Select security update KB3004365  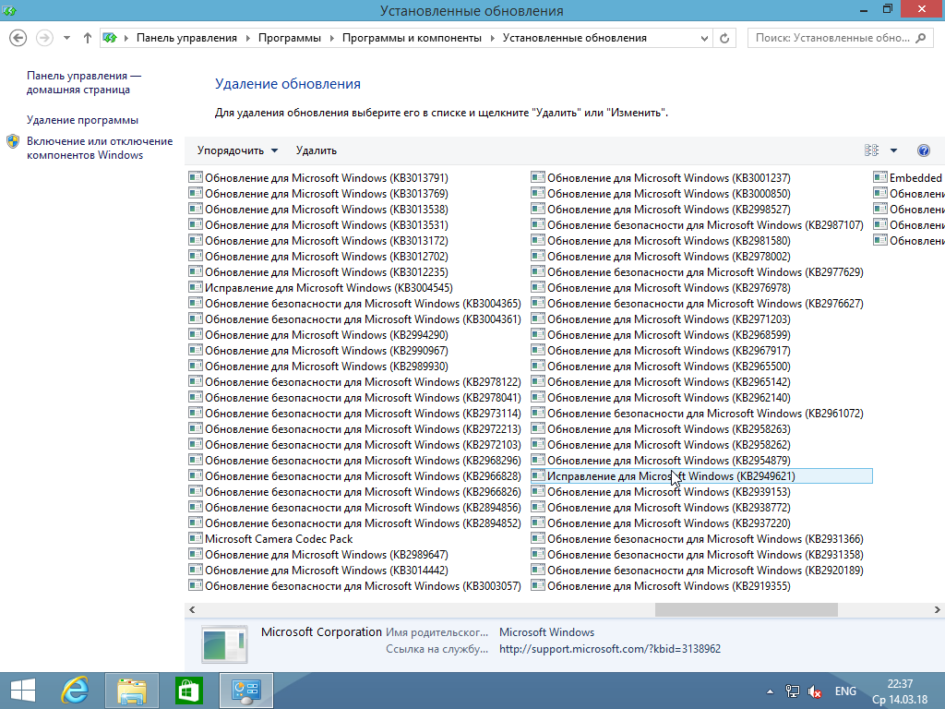[x=363, y=303]
